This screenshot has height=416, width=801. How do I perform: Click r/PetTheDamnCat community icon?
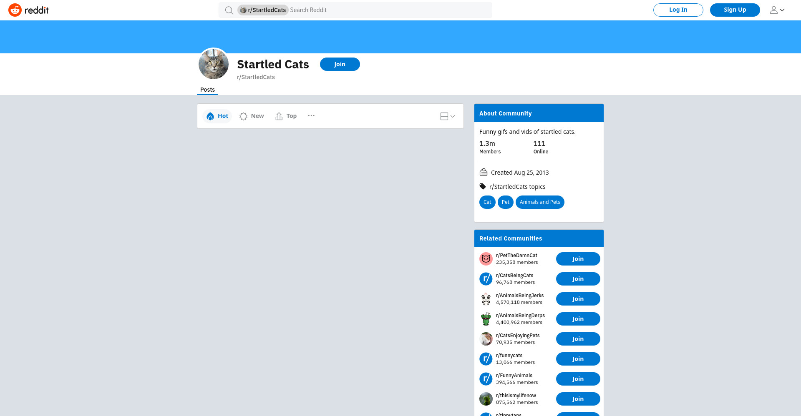486,259
